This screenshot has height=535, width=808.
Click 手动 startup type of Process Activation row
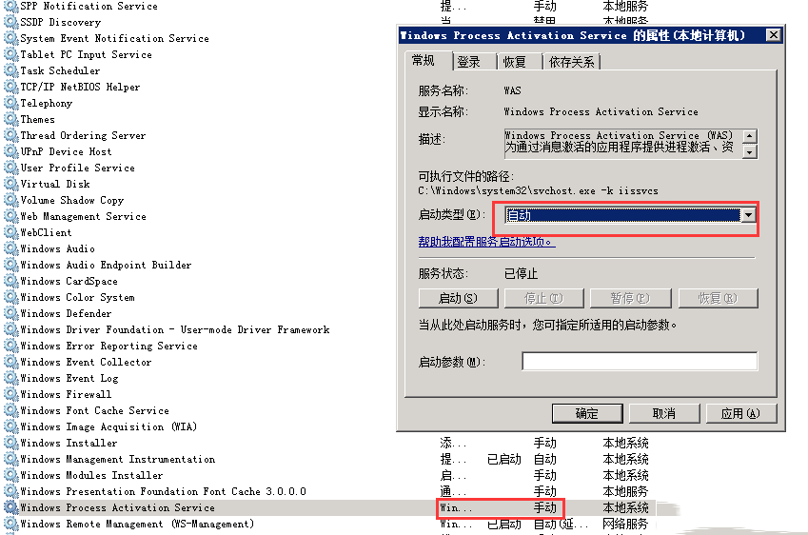(x=544, y=507)
